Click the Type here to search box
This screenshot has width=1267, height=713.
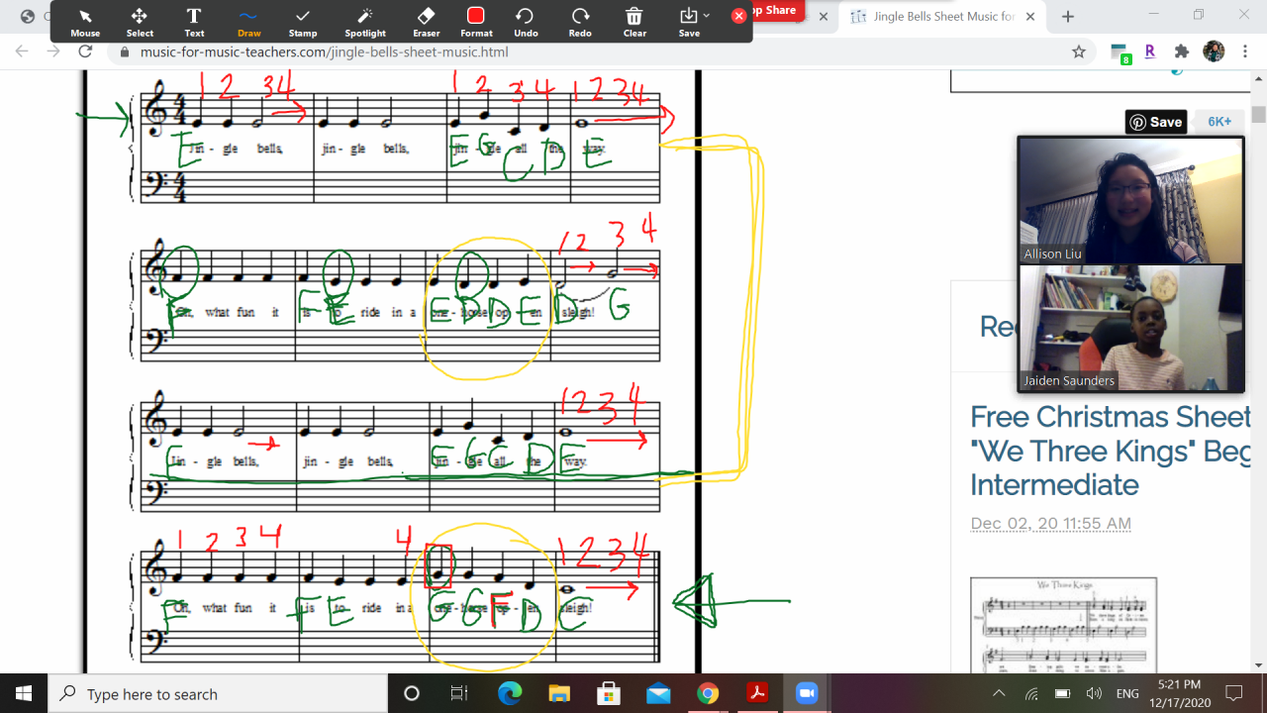pos(218,693)
